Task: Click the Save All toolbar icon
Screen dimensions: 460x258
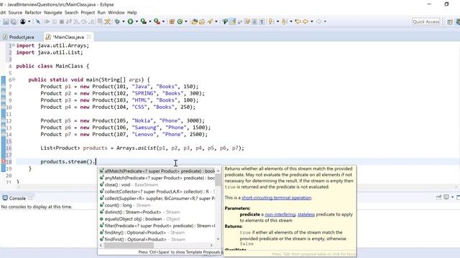Action: (14, 21)
